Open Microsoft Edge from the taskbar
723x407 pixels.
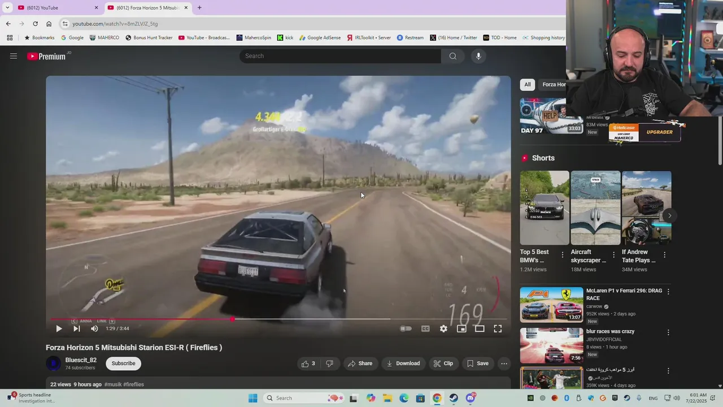tap(404, 398)
